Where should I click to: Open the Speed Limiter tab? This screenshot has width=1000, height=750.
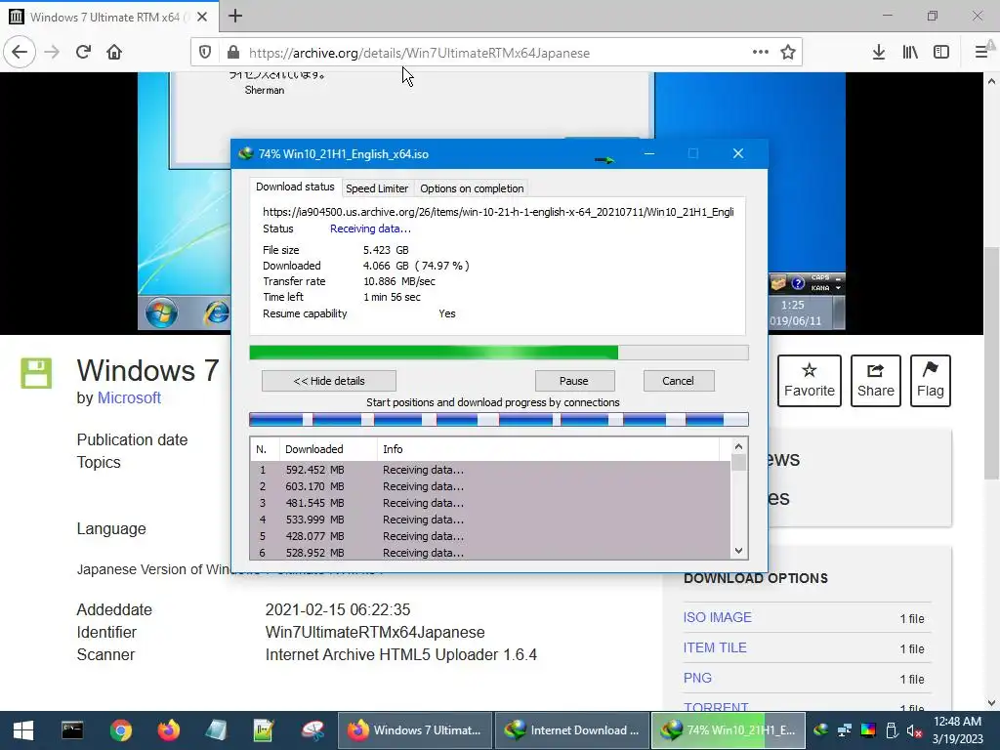[377, 188]
